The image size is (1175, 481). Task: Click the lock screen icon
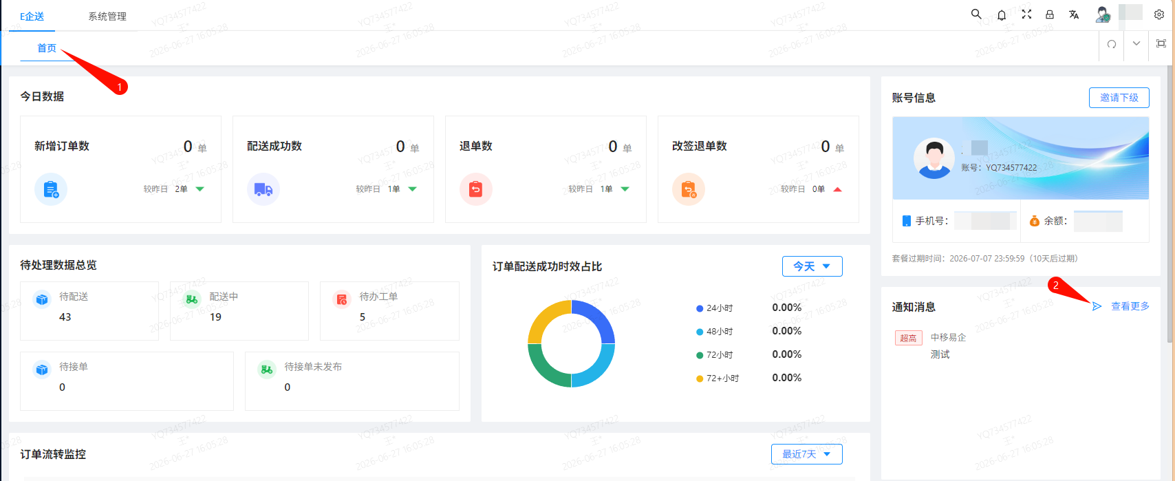(1050, 14)
